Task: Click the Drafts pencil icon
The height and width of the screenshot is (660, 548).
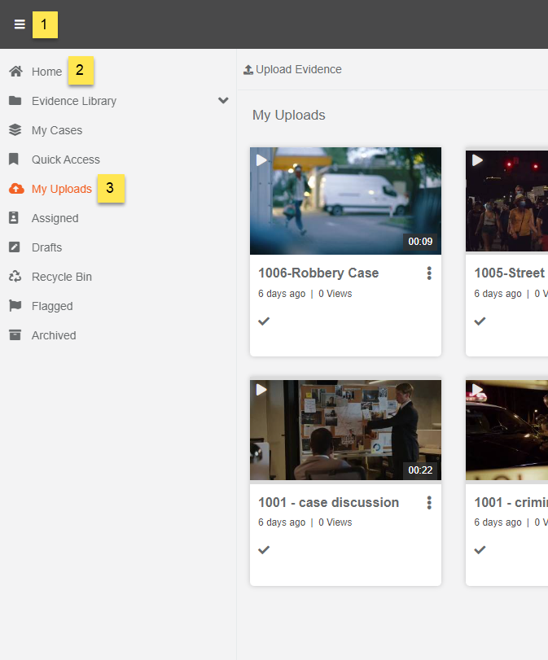Action: point(15,247)
